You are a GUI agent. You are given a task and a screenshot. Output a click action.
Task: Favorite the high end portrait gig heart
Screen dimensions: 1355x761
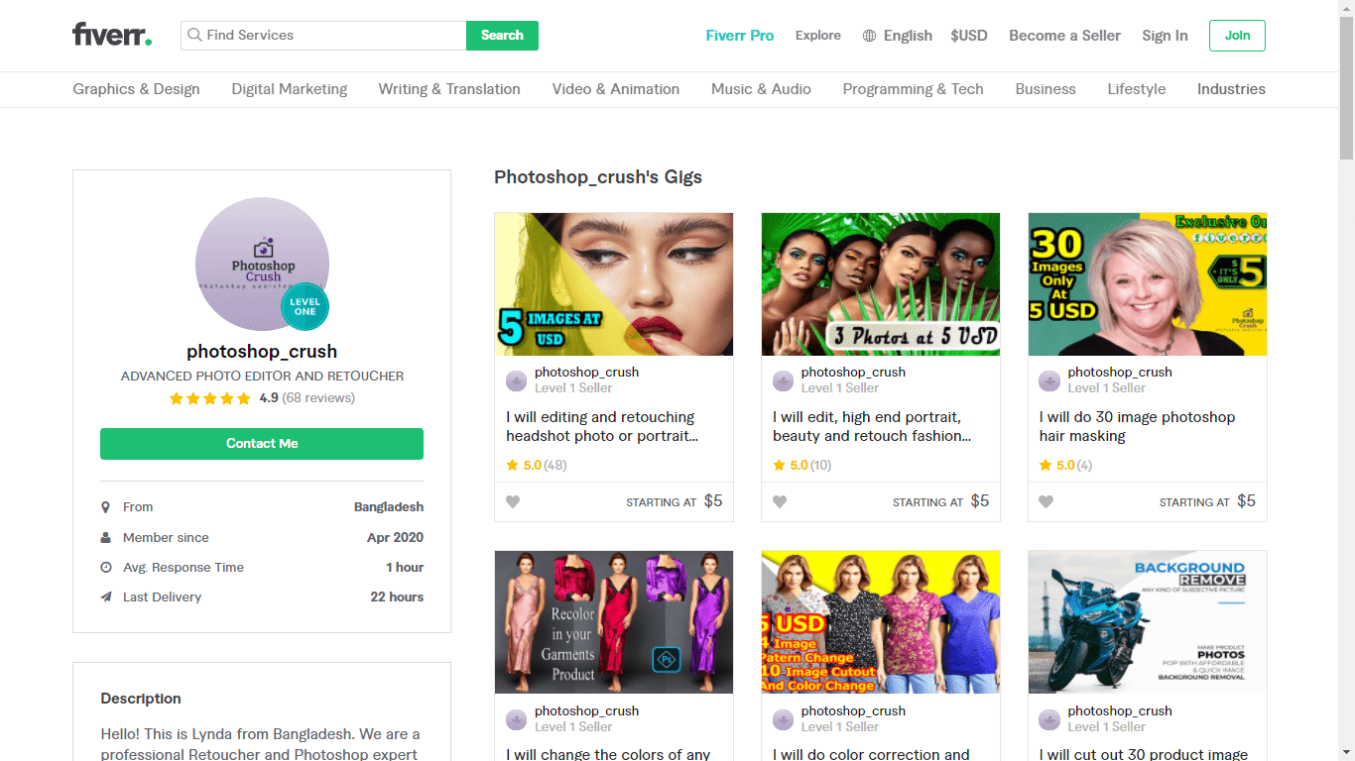point(780,502)
